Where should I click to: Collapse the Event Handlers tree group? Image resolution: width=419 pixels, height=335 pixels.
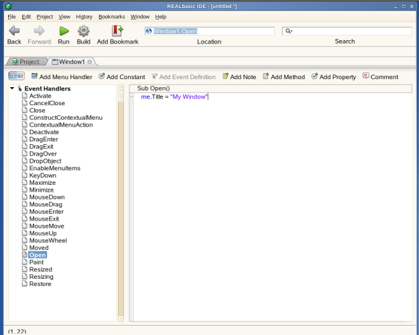click(x=12, y=88)
